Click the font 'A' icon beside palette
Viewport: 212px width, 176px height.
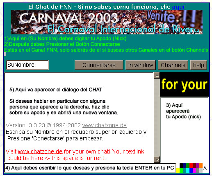(x=205, y=168)
